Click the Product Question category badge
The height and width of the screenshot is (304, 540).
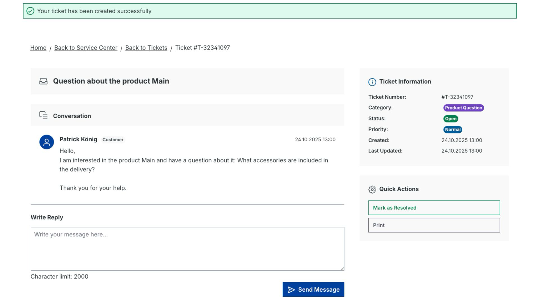pyautogui.click(x=463, y=108)
